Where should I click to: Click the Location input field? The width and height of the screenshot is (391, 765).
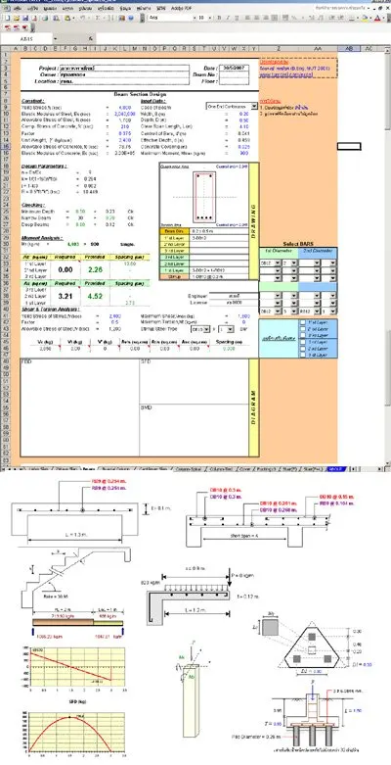click(x=124, y=81)
